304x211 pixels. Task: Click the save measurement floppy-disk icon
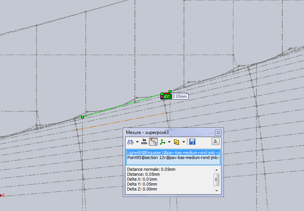pos(192,142)
